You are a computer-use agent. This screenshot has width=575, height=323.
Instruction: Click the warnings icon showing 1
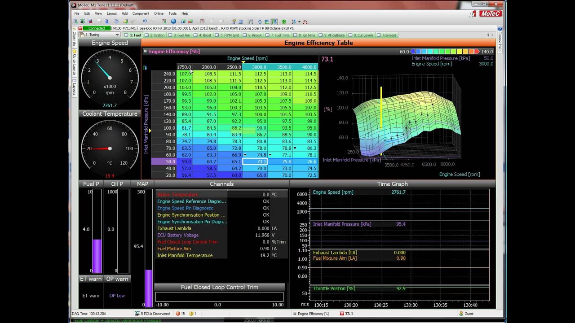(x=191, y=314)
